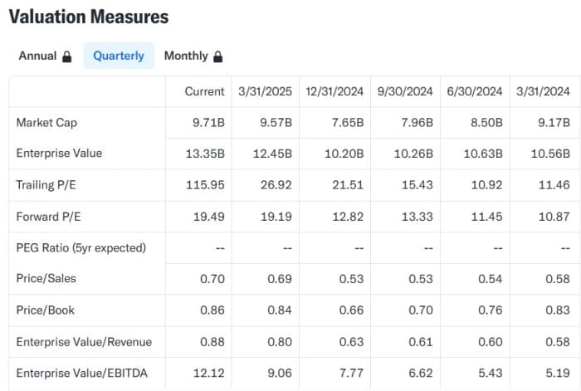The image size is (581, 391).
Task: Select the 9/30/2024 column header
Action: tap(404, 91)
